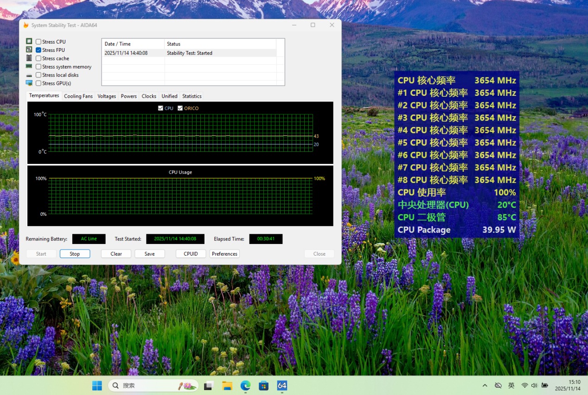Open File Explorer from the taskbar
The image size is (588, 395).
[x=227, y=385]
